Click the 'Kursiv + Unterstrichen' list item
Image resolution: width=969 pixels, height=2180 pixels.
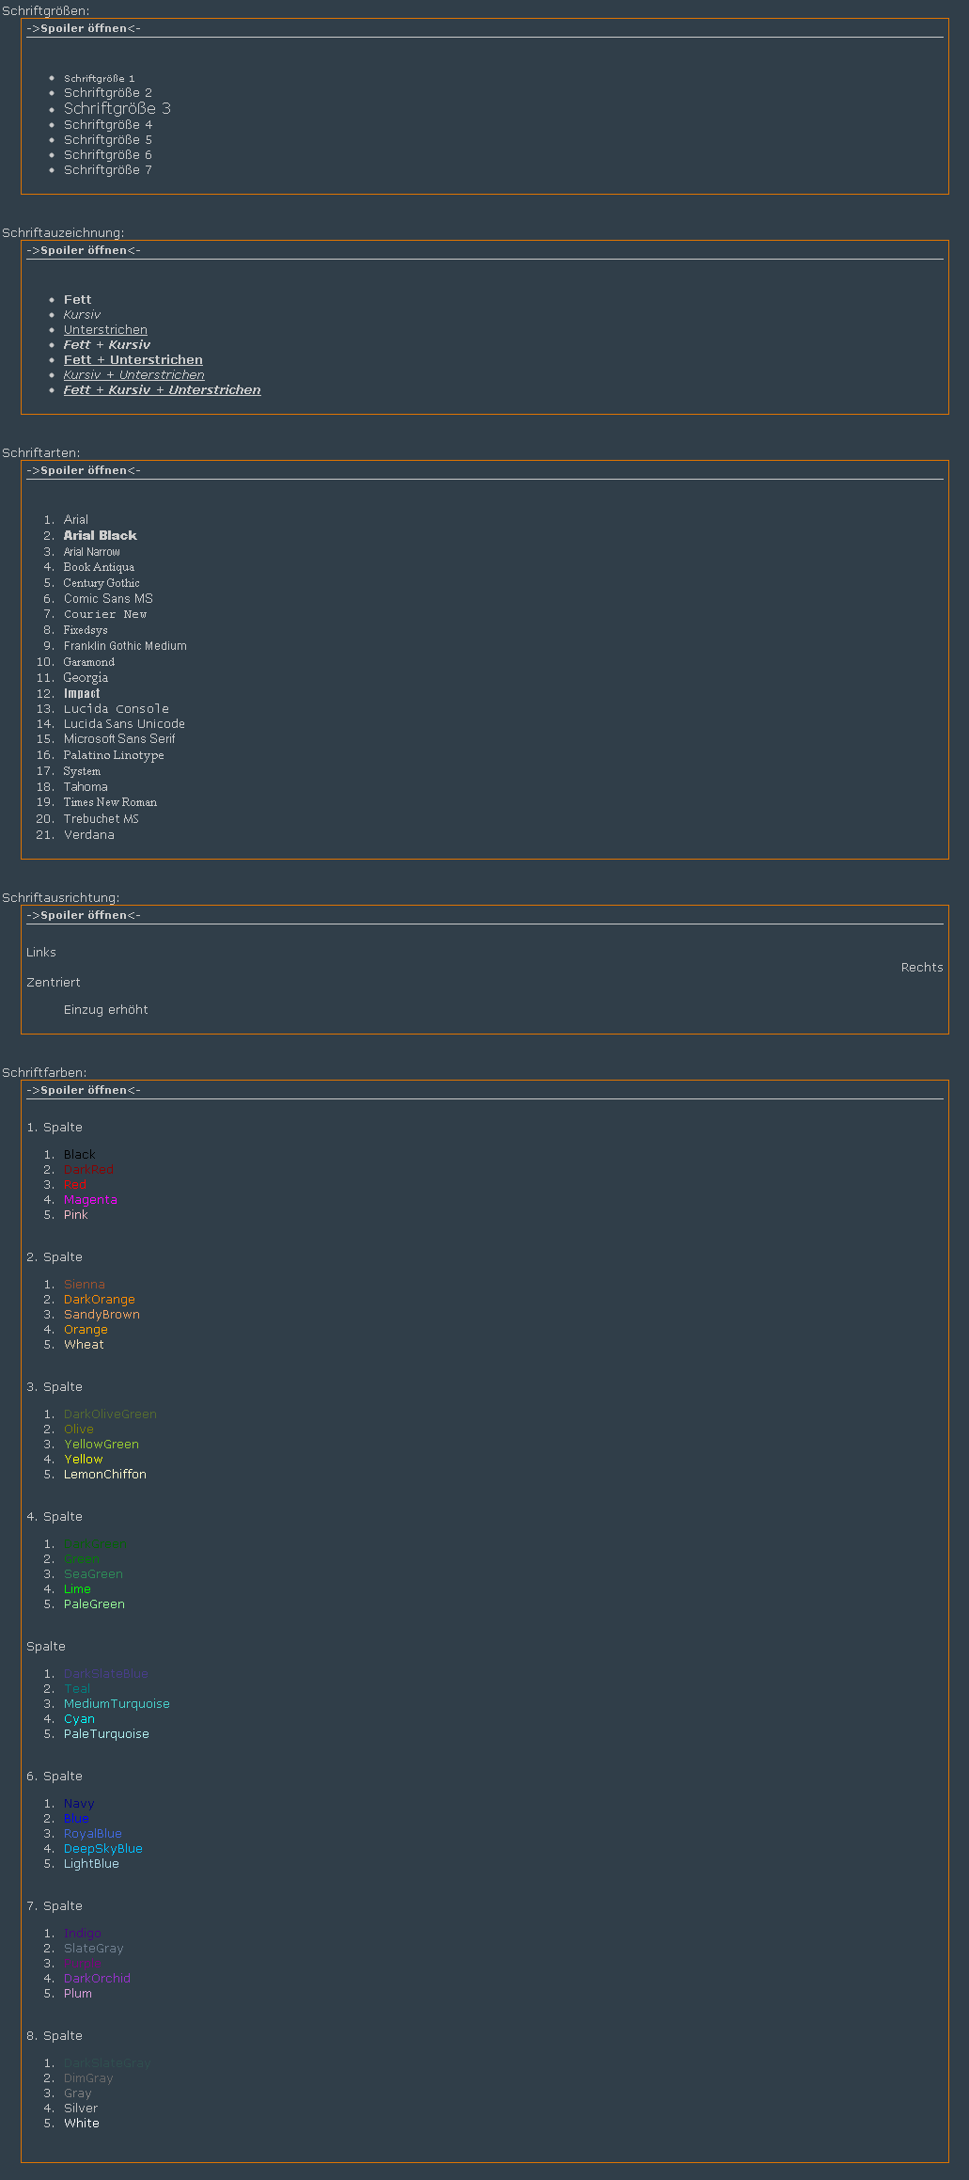(x=134, y=375)
